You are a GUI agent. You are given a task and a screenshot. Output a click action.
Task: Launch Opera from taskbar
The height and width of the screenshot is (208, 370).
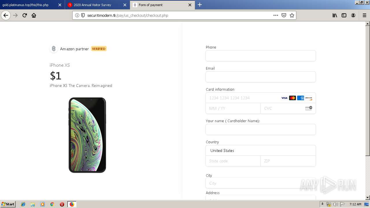tap(62, 204)
